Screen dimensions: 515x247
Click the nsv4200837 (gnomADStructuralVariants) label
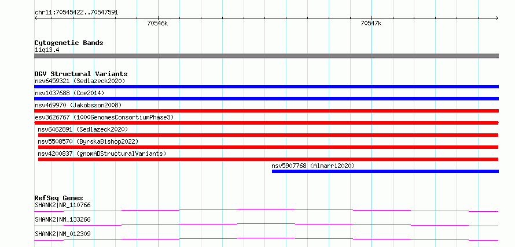click(102, 154)
